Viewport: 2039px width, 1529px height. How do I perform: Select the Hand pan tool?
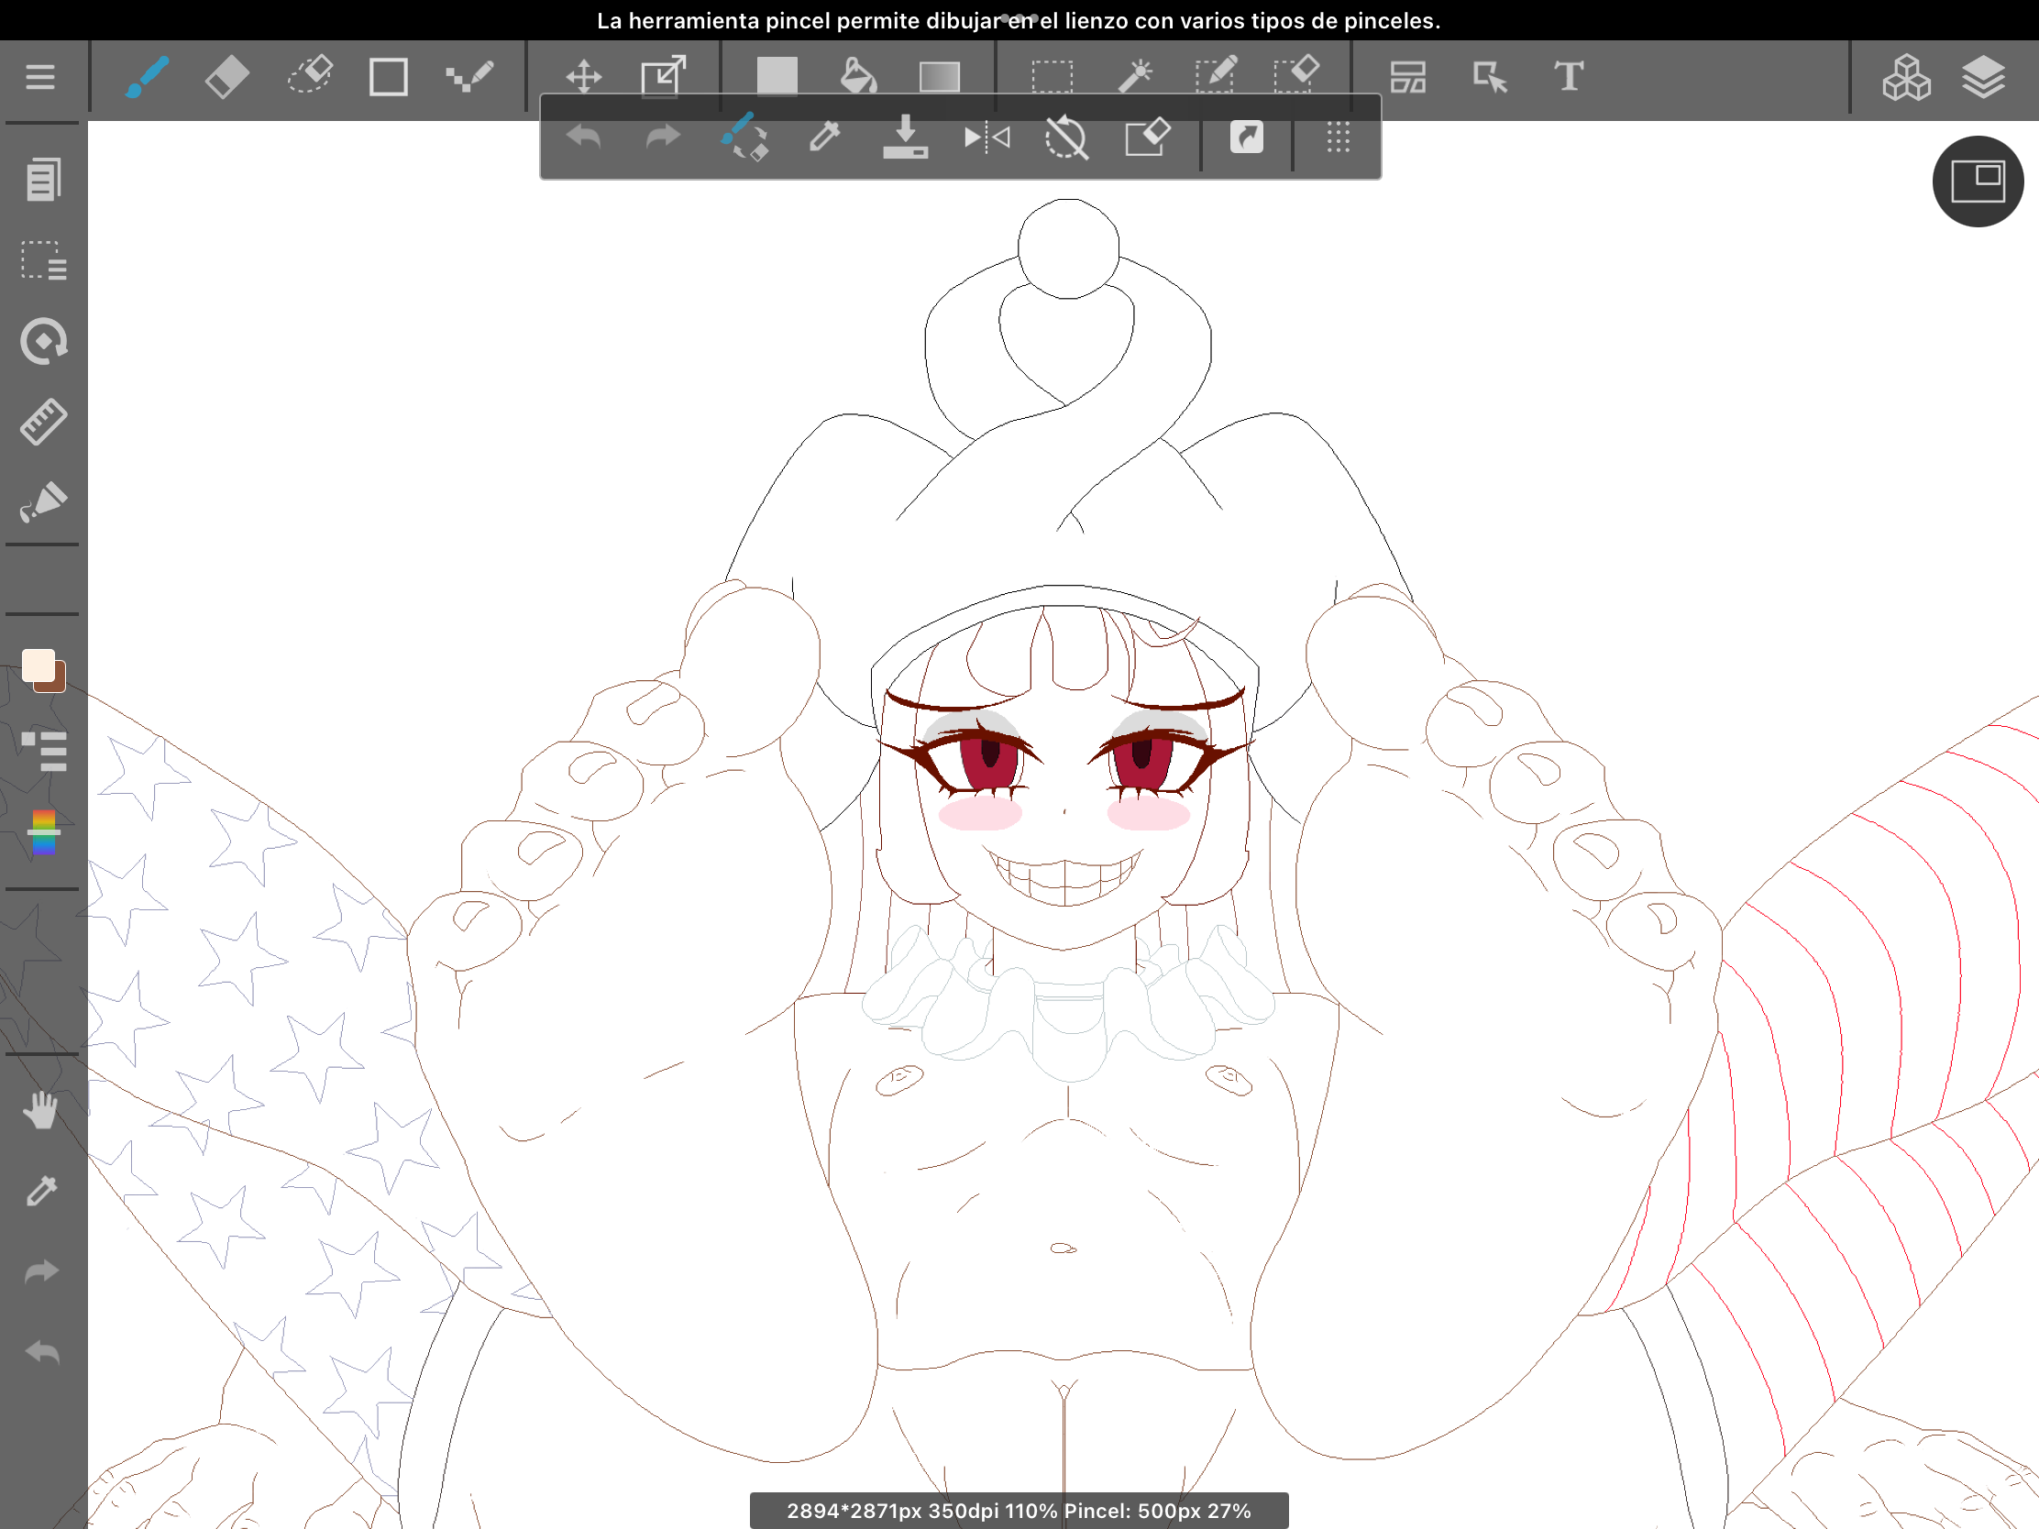tap(41, 1111)
